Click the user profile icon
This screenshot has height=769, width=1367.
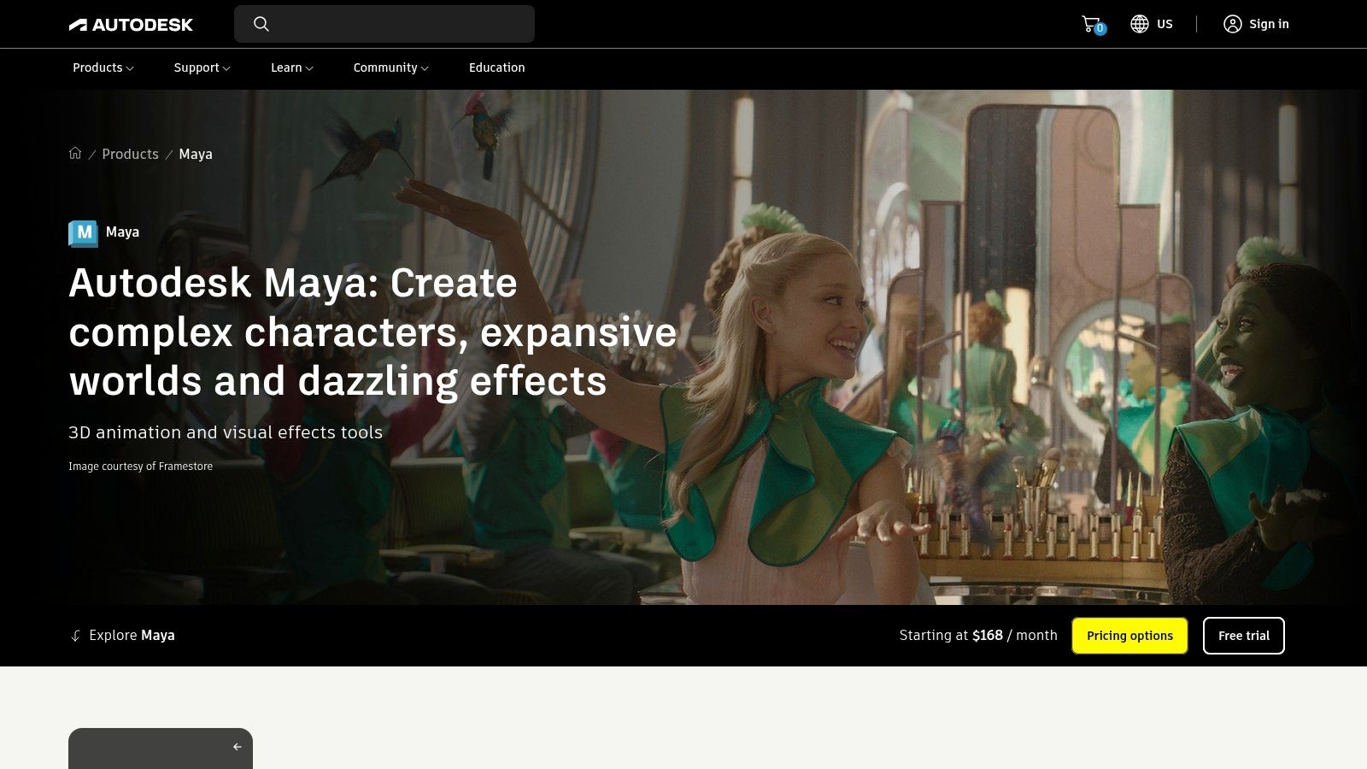1232,24
